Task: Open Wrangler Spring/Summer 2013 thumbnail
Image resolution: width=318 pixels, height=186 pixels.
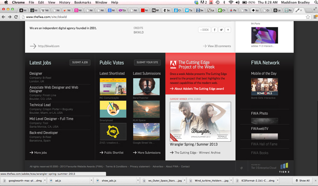Action: [x=200, y=121]
